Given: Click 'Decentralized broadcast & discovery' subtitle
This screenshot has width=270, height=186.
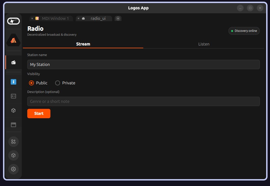Looking at the screenshot, I should [52, 35].
